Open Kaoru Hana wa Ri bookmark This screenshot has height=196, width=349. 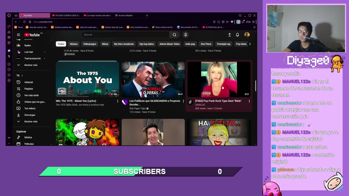pyautogui.click(x=163, y=27)
